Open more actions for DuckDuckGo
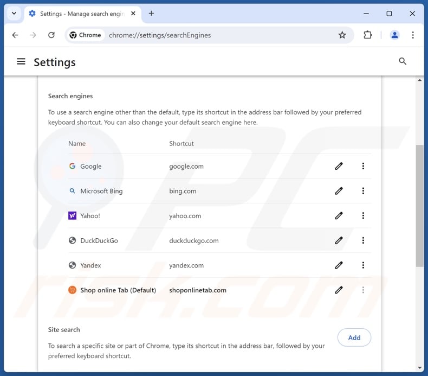This screenshot has width=428, height=376. coord(363,240)
